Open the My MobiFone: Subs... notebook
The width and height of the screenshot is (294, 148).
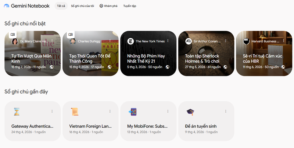(x=148, y=121)
